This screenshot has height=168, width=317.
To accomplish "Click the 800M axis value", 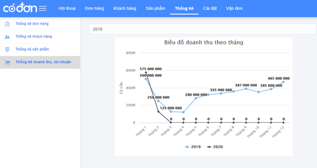I will click(x=130, y=53).
